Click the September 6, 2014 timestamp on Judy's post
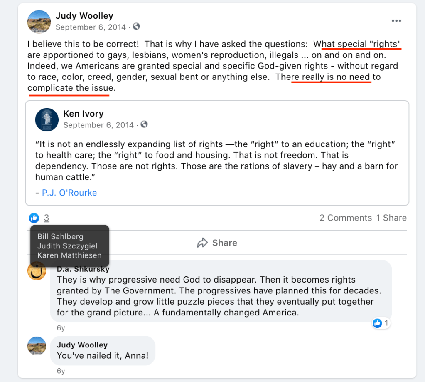Viewport: 425px width, 382px height. pos(91,27)
